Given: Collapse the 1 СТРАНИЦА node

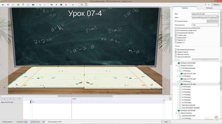Looking at the screenshot, I should pyautogui.click(x=178, y=71).
